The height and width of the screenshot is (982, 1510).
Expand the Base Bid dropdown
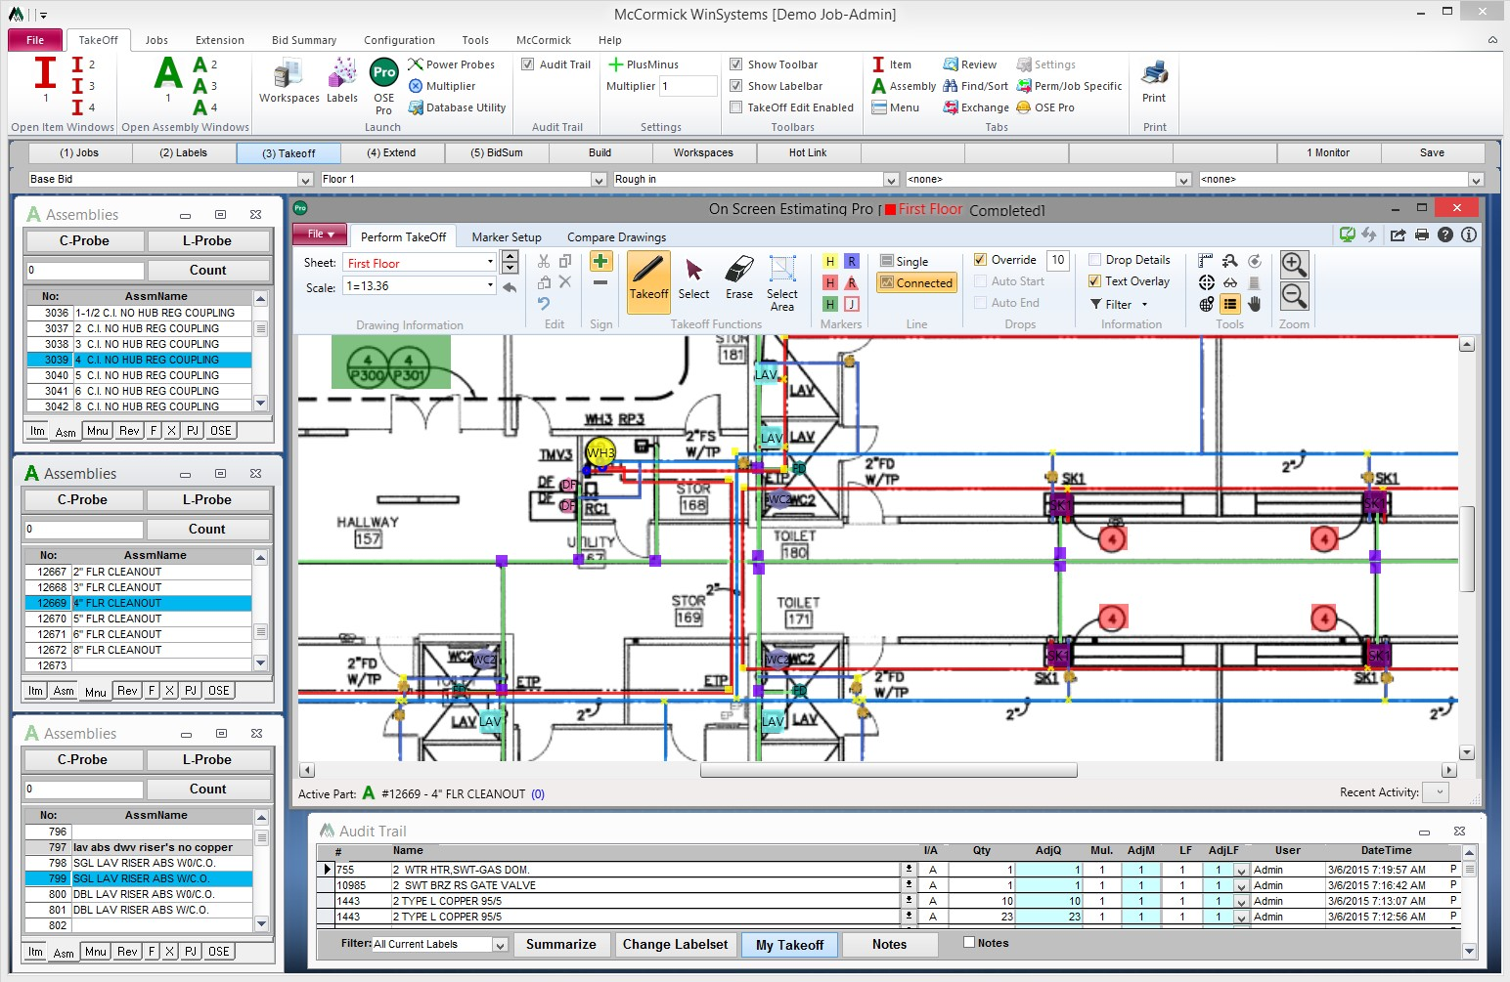click(x=304, y=180)
